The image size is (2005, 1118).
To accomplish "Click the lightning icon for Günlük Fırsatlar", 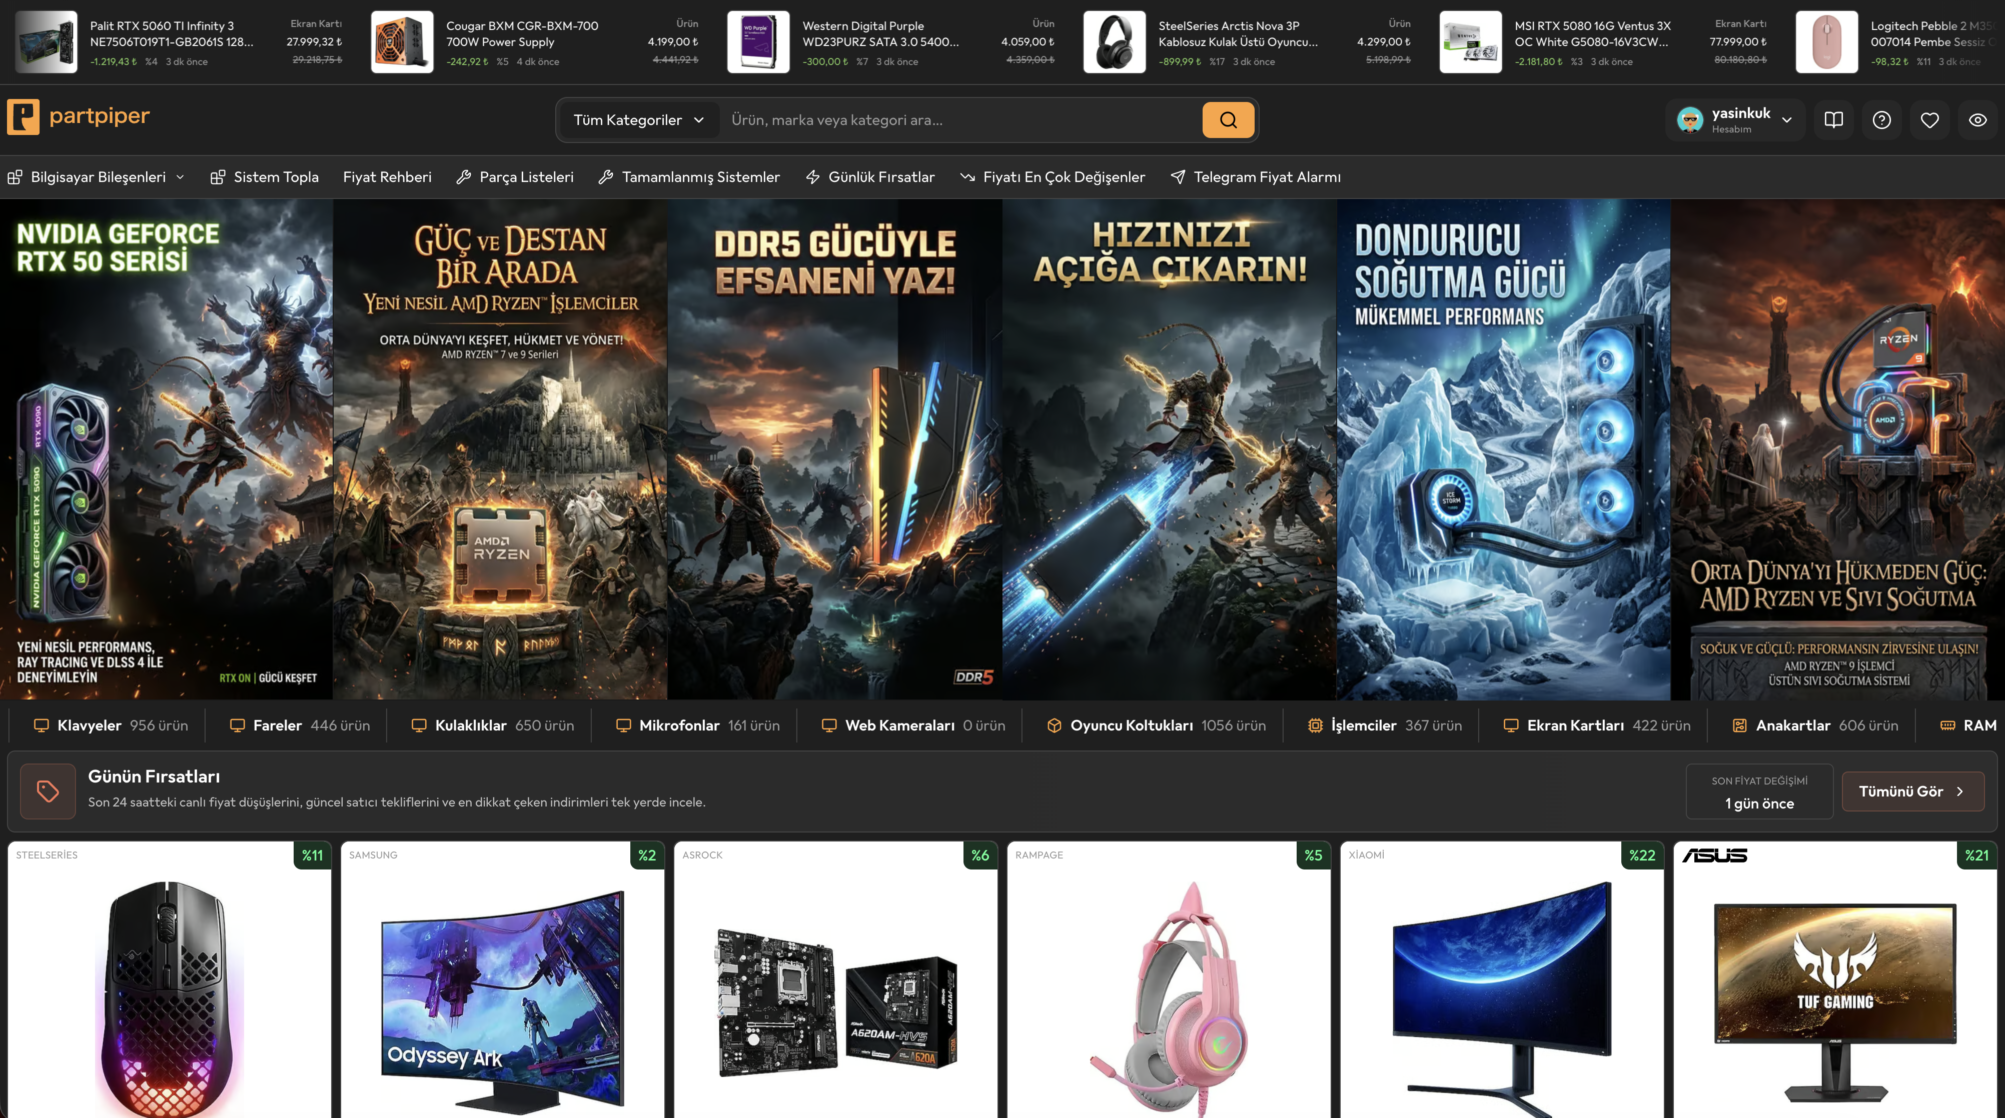I will pos(812,177).
